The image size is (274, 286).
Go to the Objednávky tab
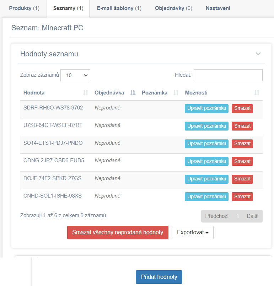[x=173, y=8]
